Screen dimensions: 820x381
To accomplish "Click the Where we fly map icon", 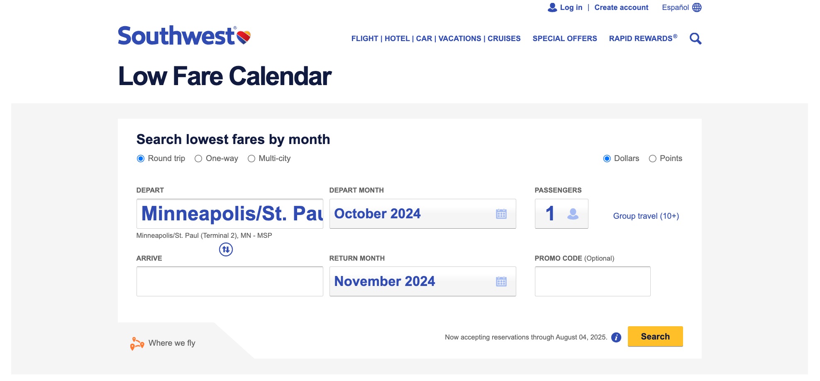I will click(x=137, y=343).
